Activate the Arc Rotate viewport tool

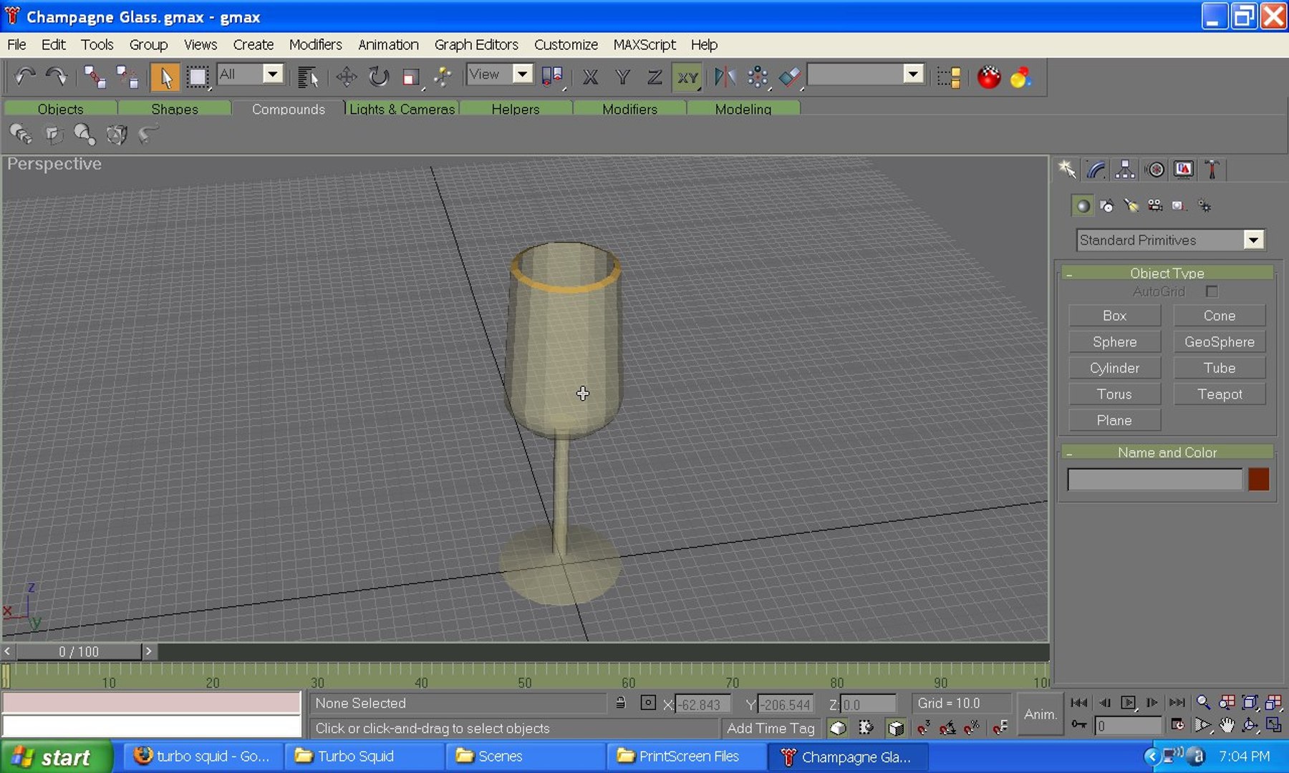(x=1250, y=726)
